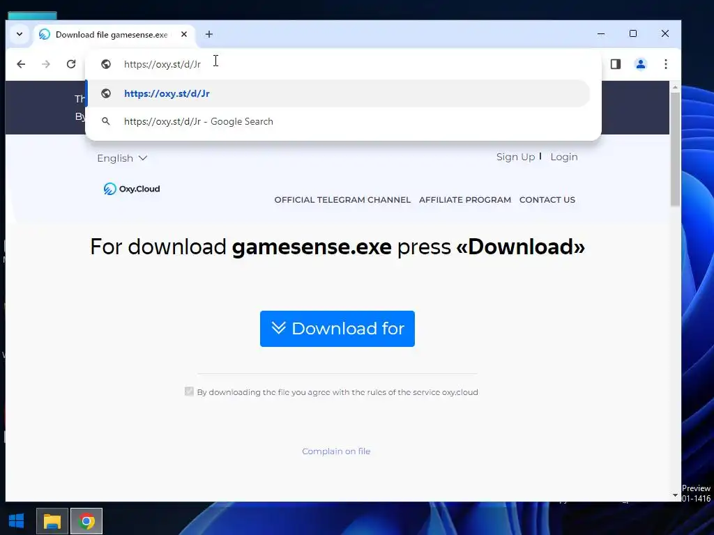714x535 pixels.
Task: Close the gamesense.exe download tab
Action: tap(184, 34)
